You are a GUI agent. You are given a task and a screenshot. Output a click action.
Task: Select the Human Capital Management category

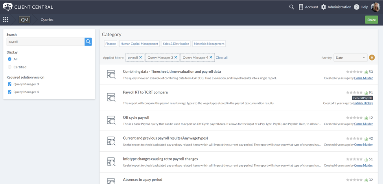pos(139,44)
